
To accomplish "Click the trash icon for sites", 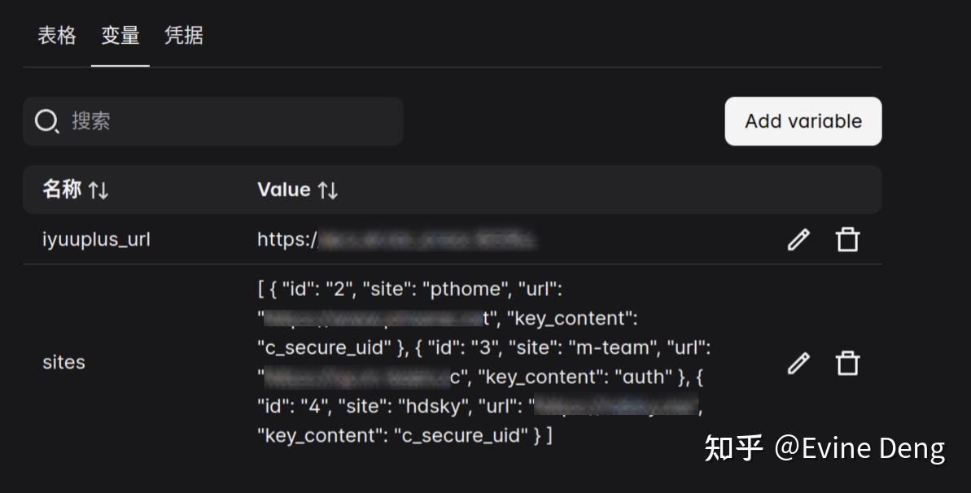I will point(847,363).
